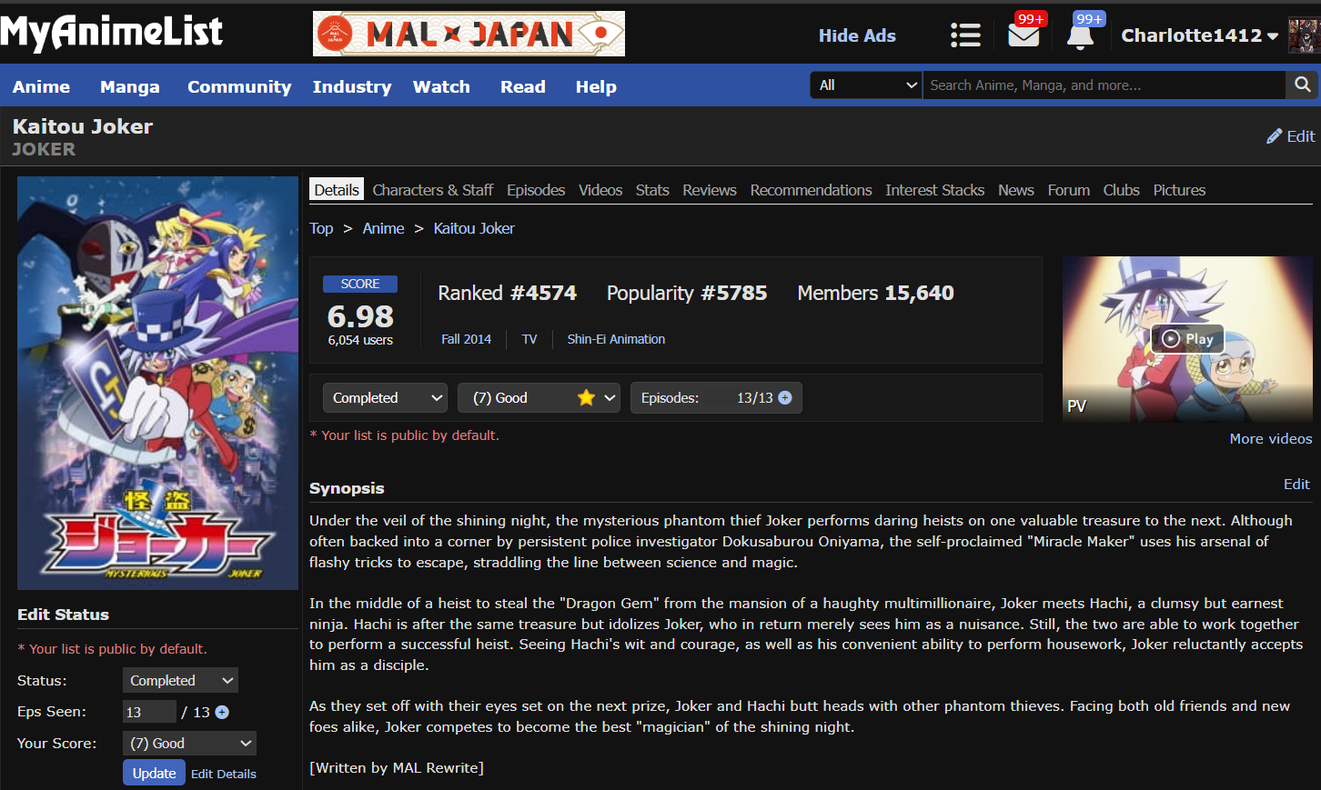Image resolution: width=1321 pixels, height=790 pixels.
Task: Switch to the Videos tab
Action: click(600, 190)
